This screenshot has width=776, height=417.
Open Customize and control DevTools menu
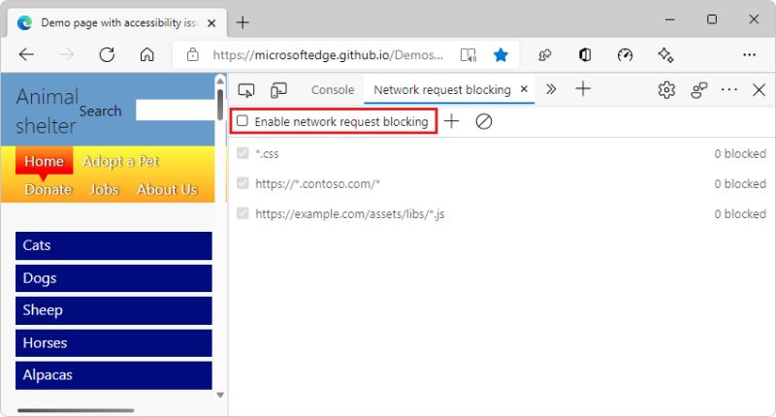(x=729, y=90)
